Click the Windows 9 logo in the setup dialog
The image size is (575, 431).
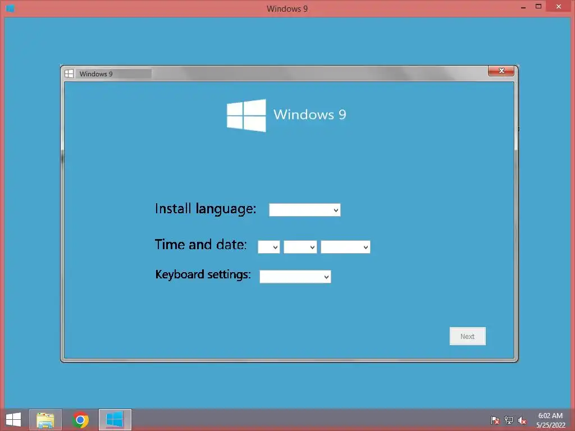[x=286, y=115]
